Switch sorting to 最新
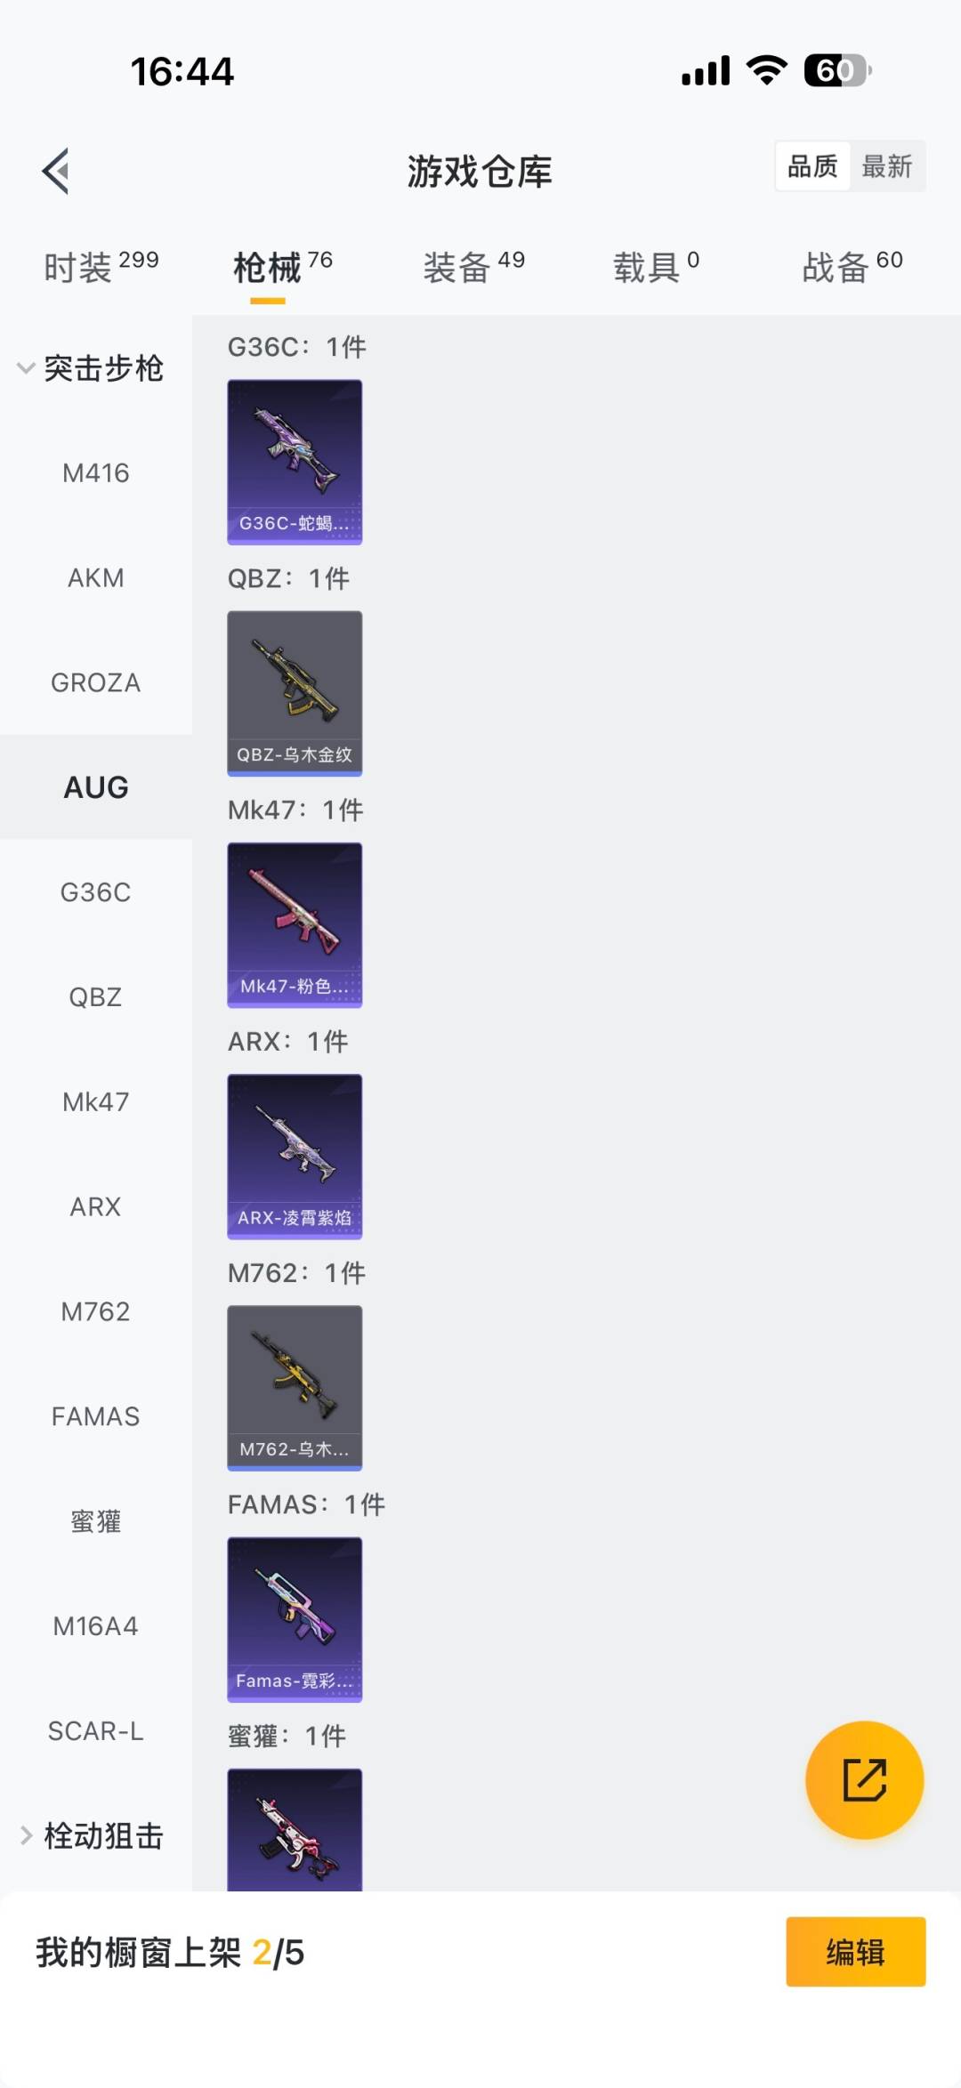Viewport: 961px width, 2088px height. pos(887,166)
